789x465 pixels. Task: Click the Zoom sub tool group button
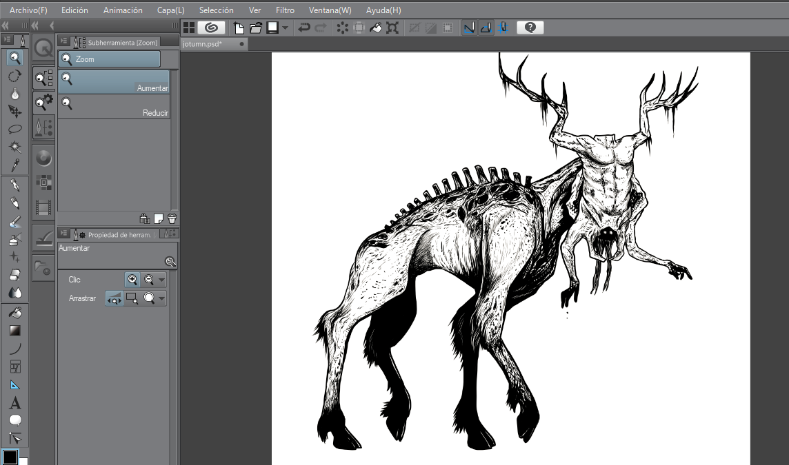[109, 59]
